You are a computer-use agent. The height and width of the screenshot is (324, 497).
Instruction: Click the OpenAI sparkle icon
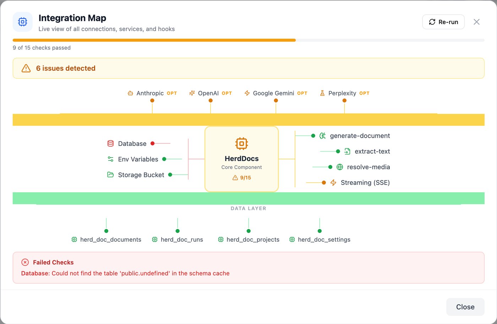coord(192,93)
